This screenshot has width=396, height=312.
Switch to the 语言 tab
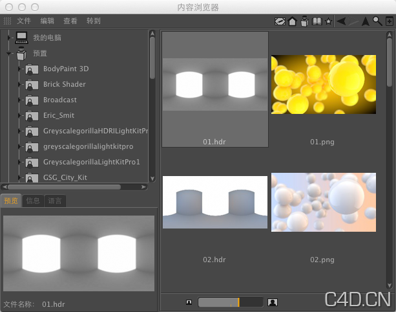click(55, 201)
